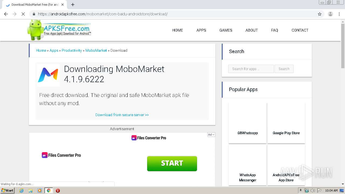Stop loading the page

pos(23,14)
